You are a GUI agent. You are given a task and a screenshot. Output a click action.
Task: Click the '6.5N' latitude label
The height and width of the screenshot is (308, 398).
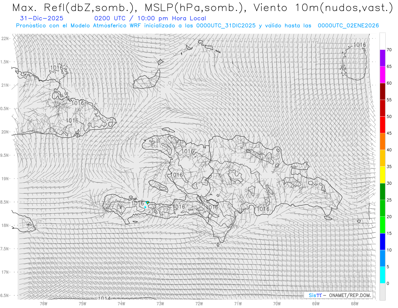(x=5, y=295)
